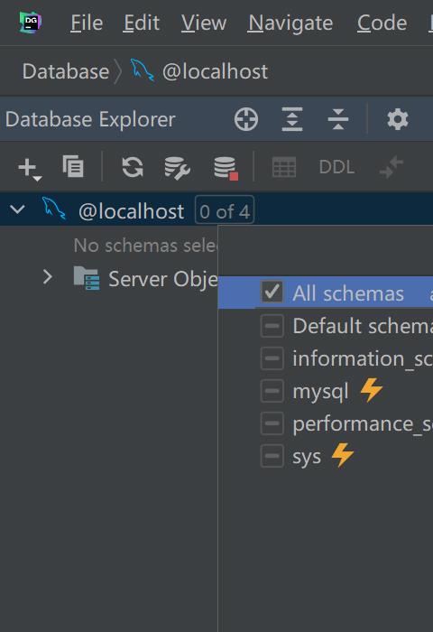Open the '0 of 4' schema selector
This screenshot has height=632, width=433.
(225, 210)
